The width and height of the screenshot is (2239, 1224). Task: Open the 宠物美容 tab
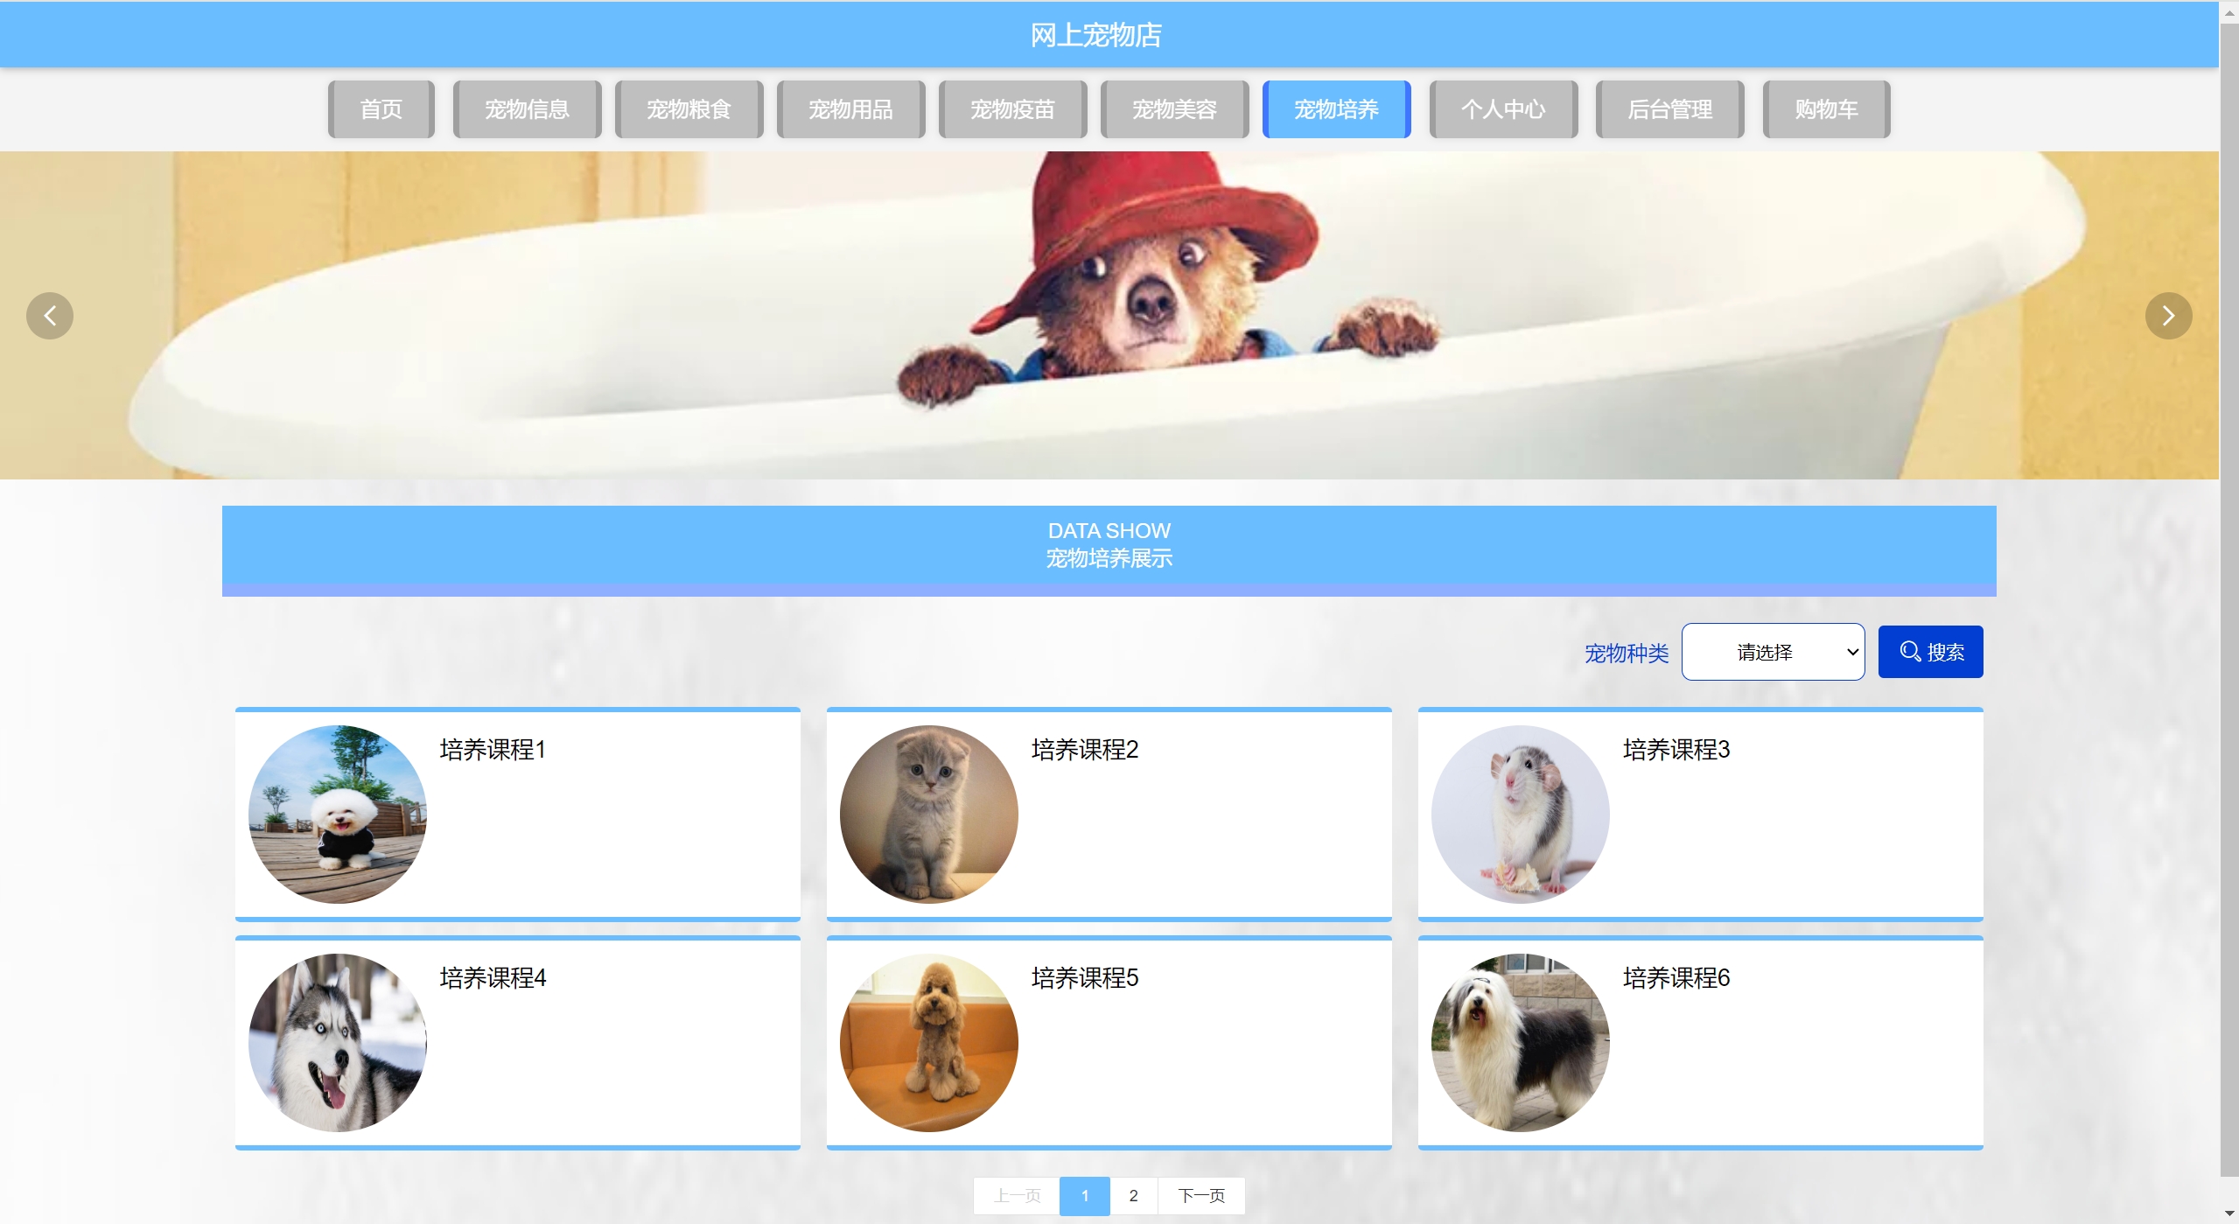click(x=1174, y=109)
